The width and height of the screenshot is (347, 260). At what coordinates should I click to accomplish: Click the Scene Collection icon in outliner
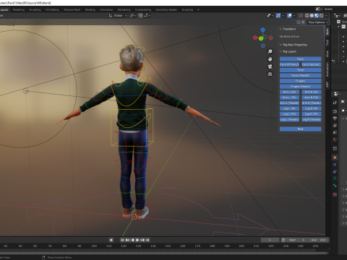(338, 22)
